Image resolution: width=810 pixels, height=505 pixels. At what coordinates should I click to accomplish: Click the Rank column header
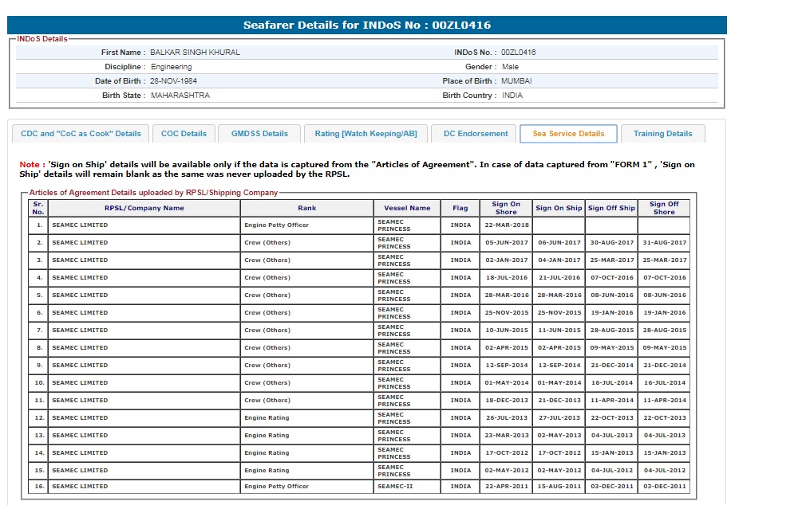pos(307,208)
